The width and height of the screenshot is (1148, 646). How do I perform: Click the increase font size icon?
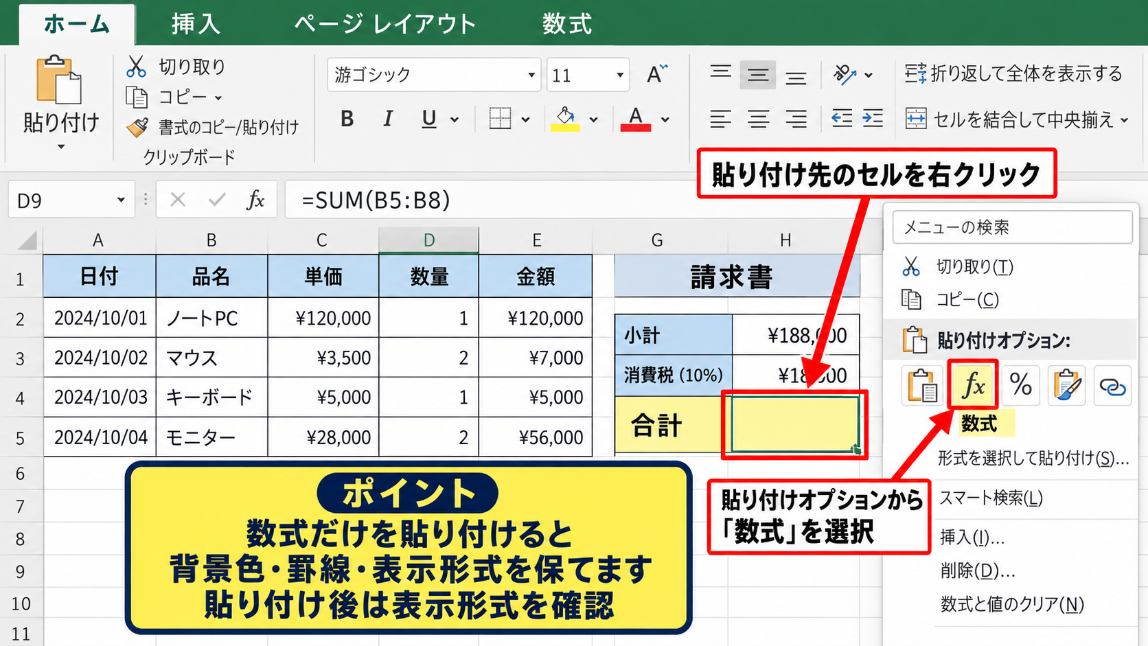pos(657,73)
